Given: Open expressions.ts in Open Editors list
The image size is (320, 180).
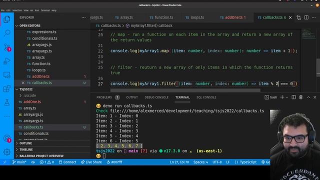Looking at the screenshot, I should (x=52, y=32).
